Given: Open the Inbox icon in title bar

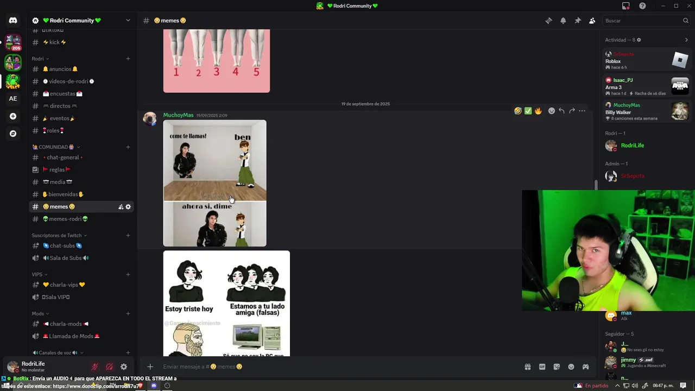Looking at the screenshot, I should pos(626,6).
